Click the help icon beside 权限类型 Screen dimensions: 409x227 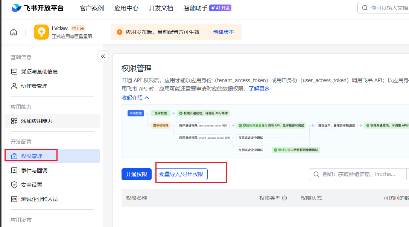tap(284, 198)
